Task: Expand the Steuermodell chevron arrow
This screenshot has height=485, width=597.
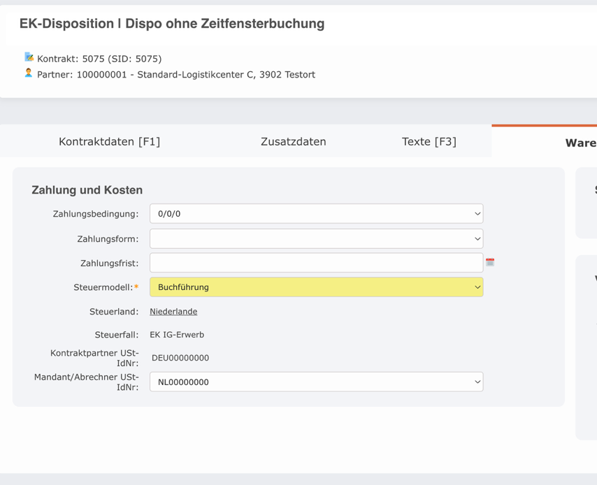Action: 477,287
